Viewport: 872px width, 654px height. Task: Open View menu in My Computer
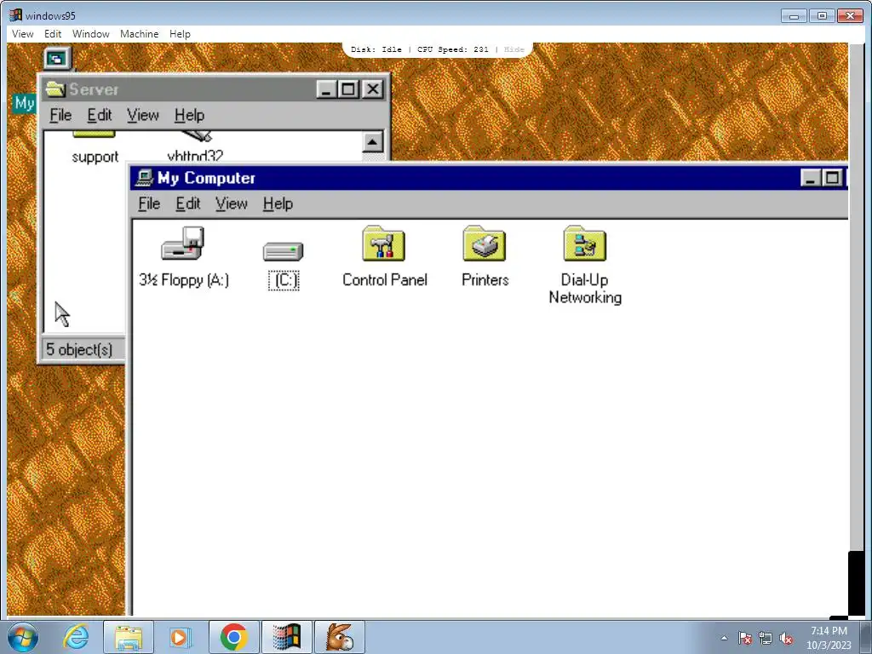tap(232, 204)
